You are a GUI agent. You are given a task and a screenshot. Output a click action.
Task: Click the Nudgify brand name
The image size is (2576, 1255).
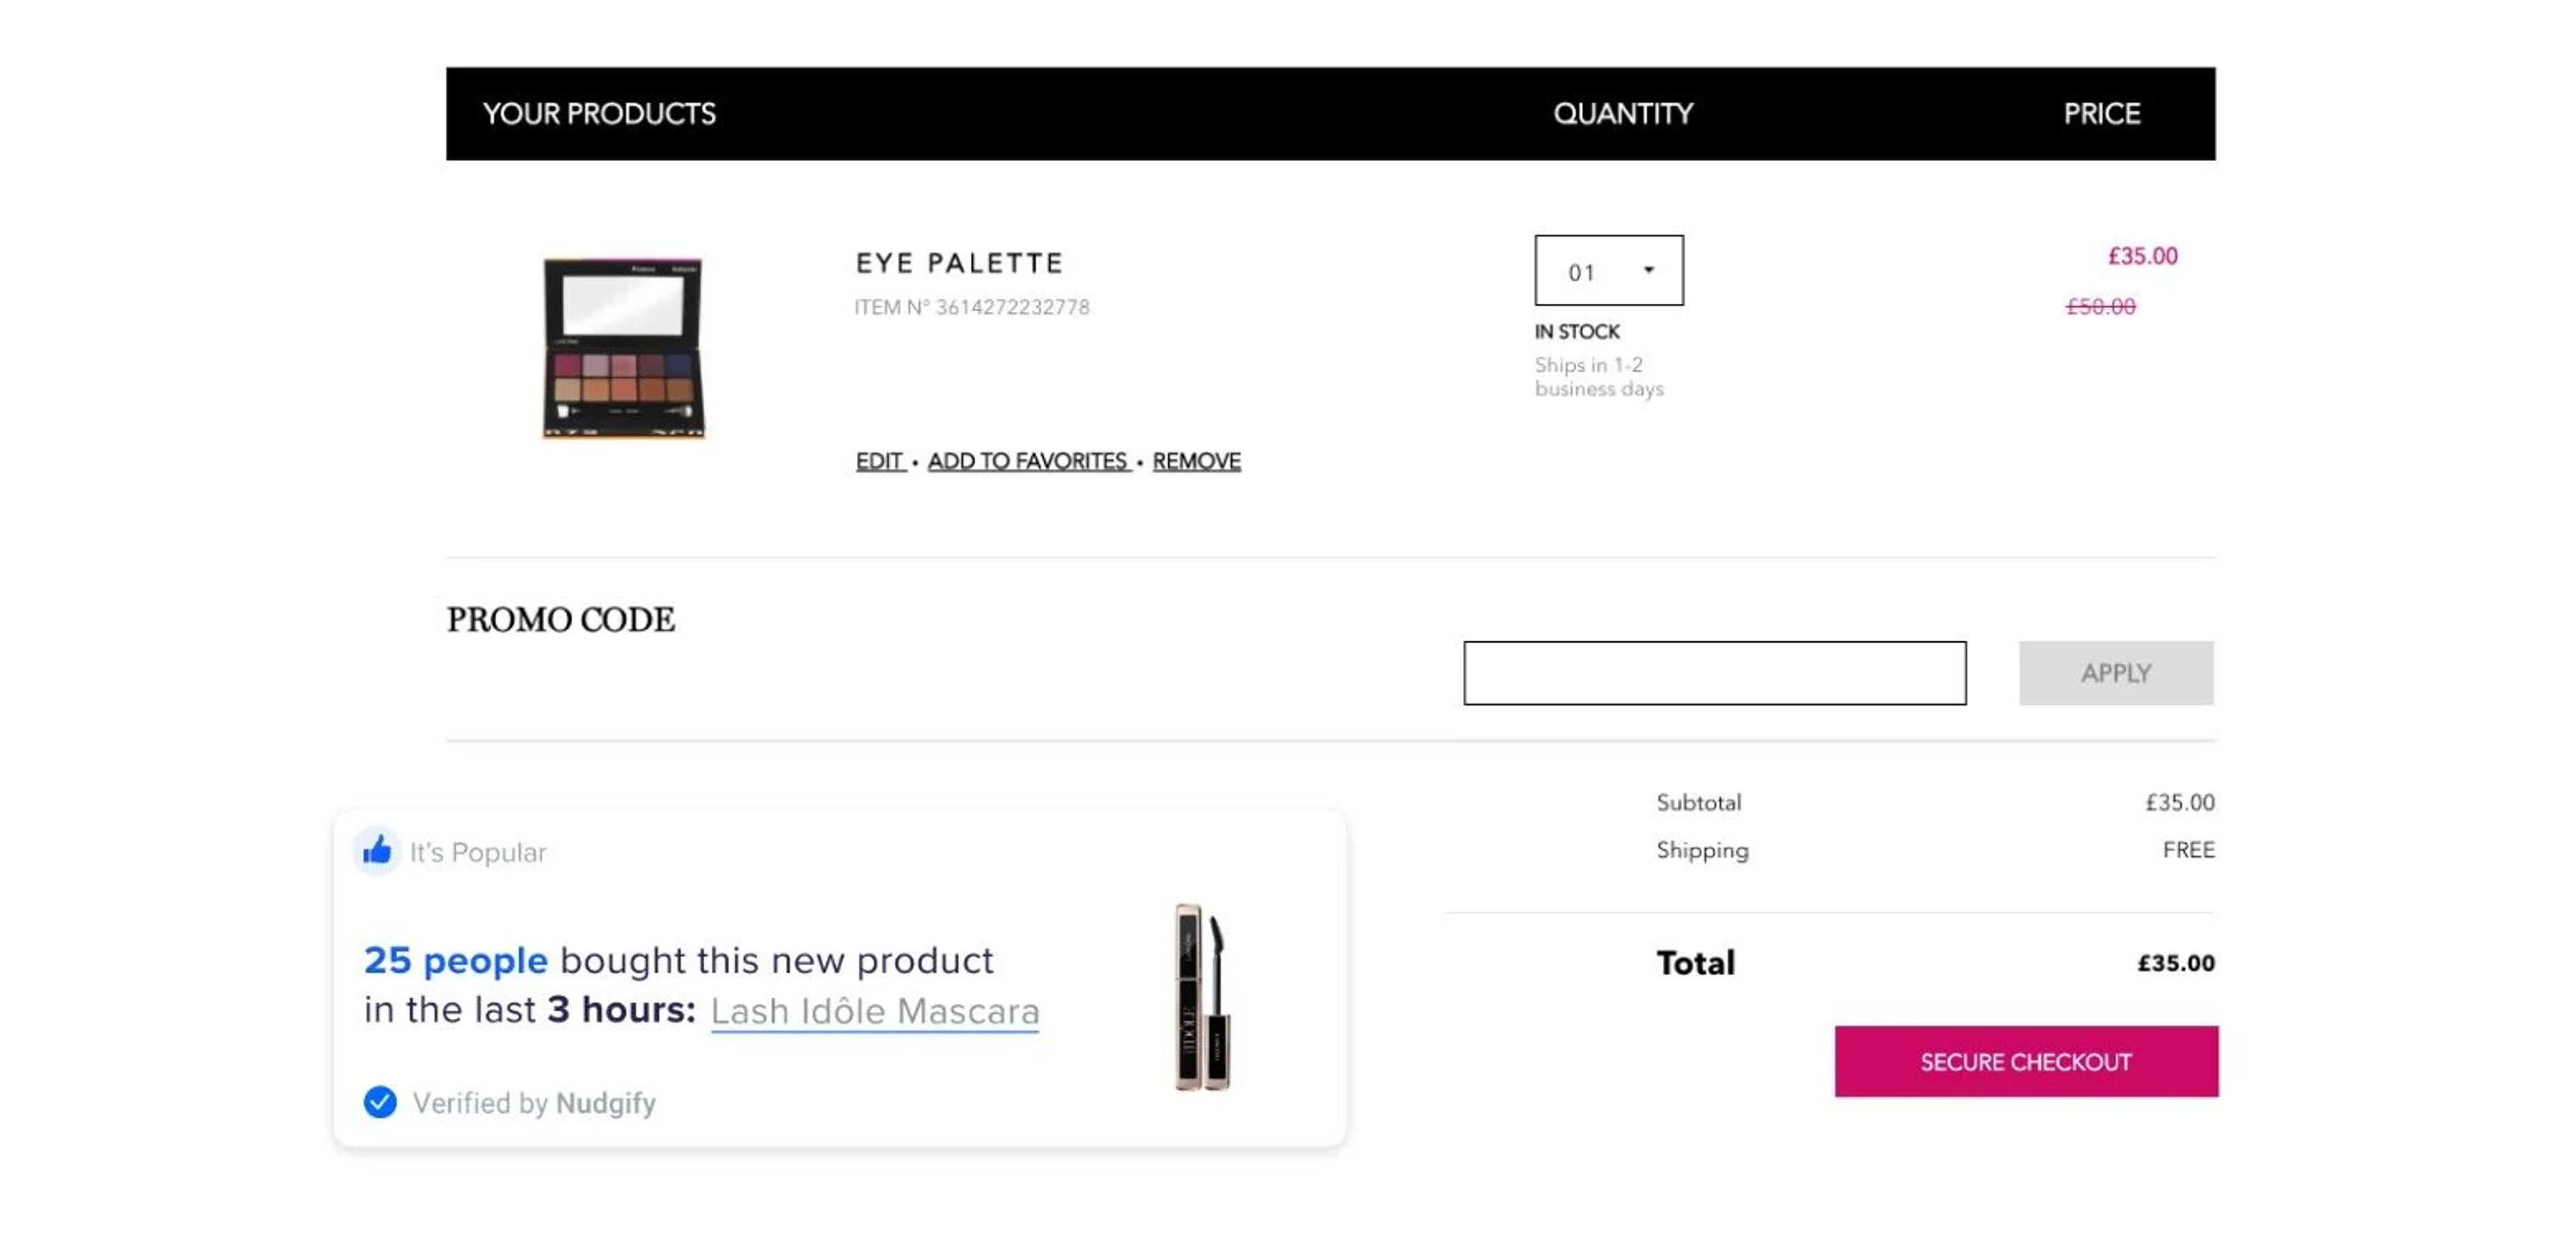pyautogui.click(x=605, y=1103)
